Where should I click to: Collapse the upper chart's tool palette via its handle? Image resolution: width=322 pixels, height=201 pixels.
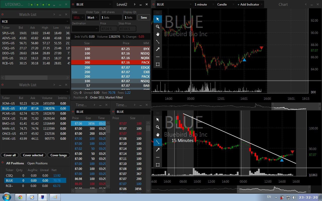158,12
